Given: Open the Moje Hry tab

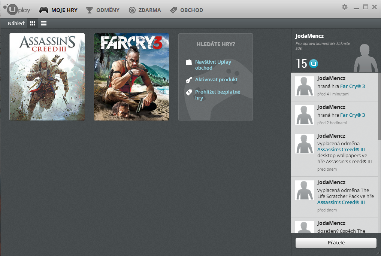Looking at the screenshot, I should pos(59,10).
